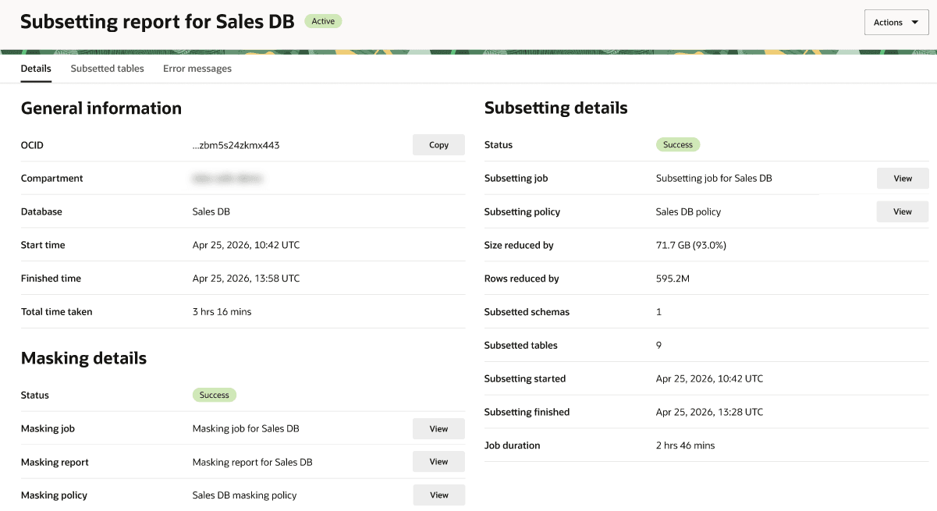This screenshot has width=937, height=511.
Task: Click the Subsetted tables count 9
Action: [x=658, y=346]
